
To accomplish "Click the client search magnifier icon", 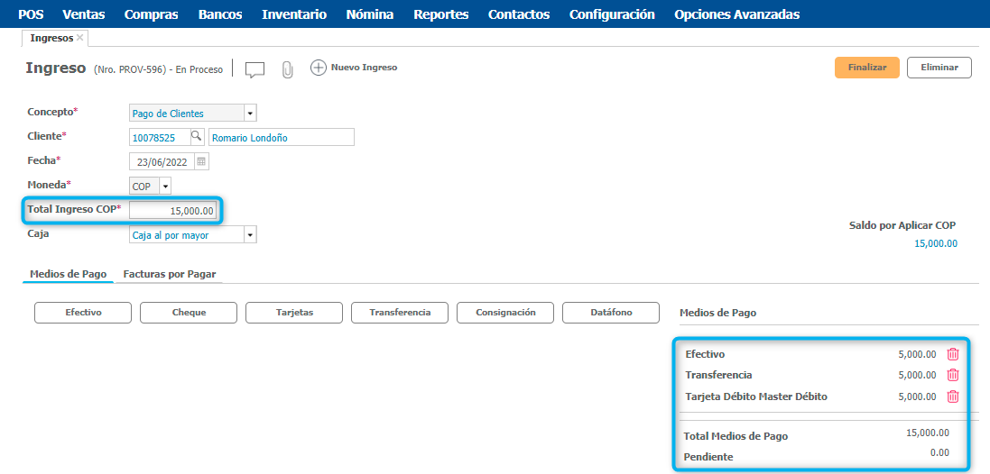I will coord(196,137).
